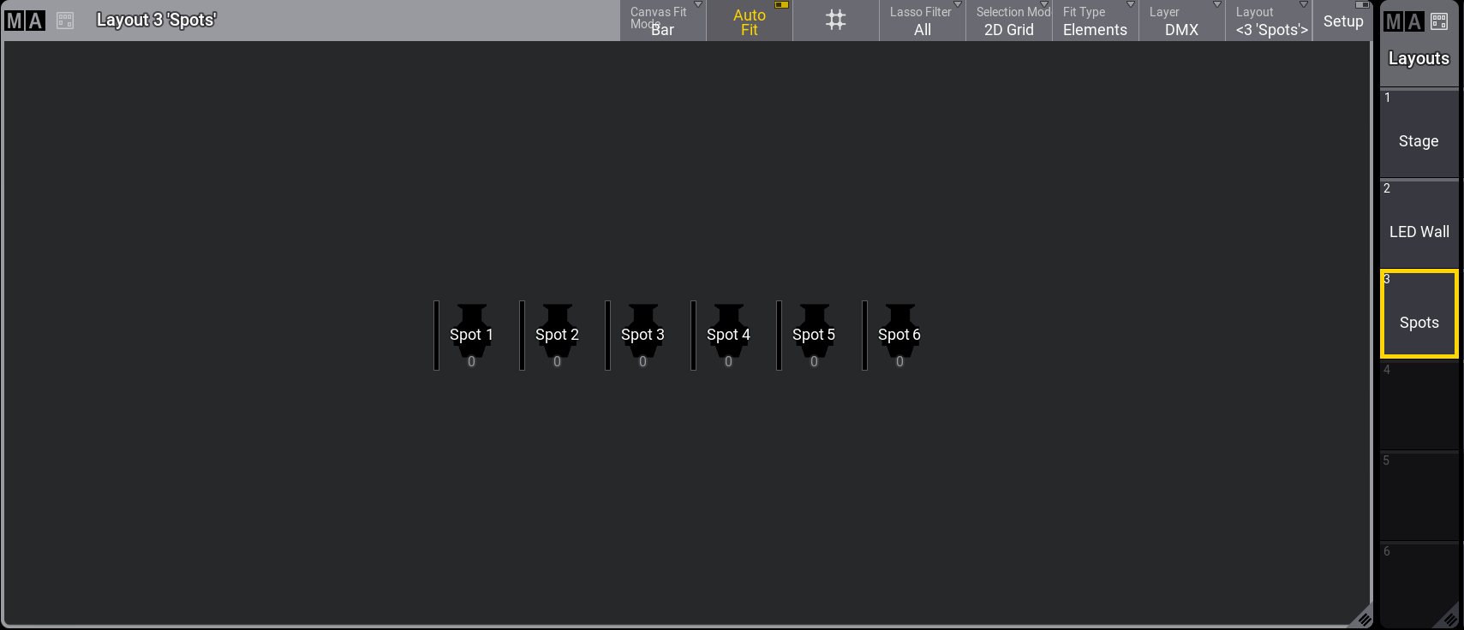
Task: Open the Canvas Fit Mode dropdown
Action: 663,21
